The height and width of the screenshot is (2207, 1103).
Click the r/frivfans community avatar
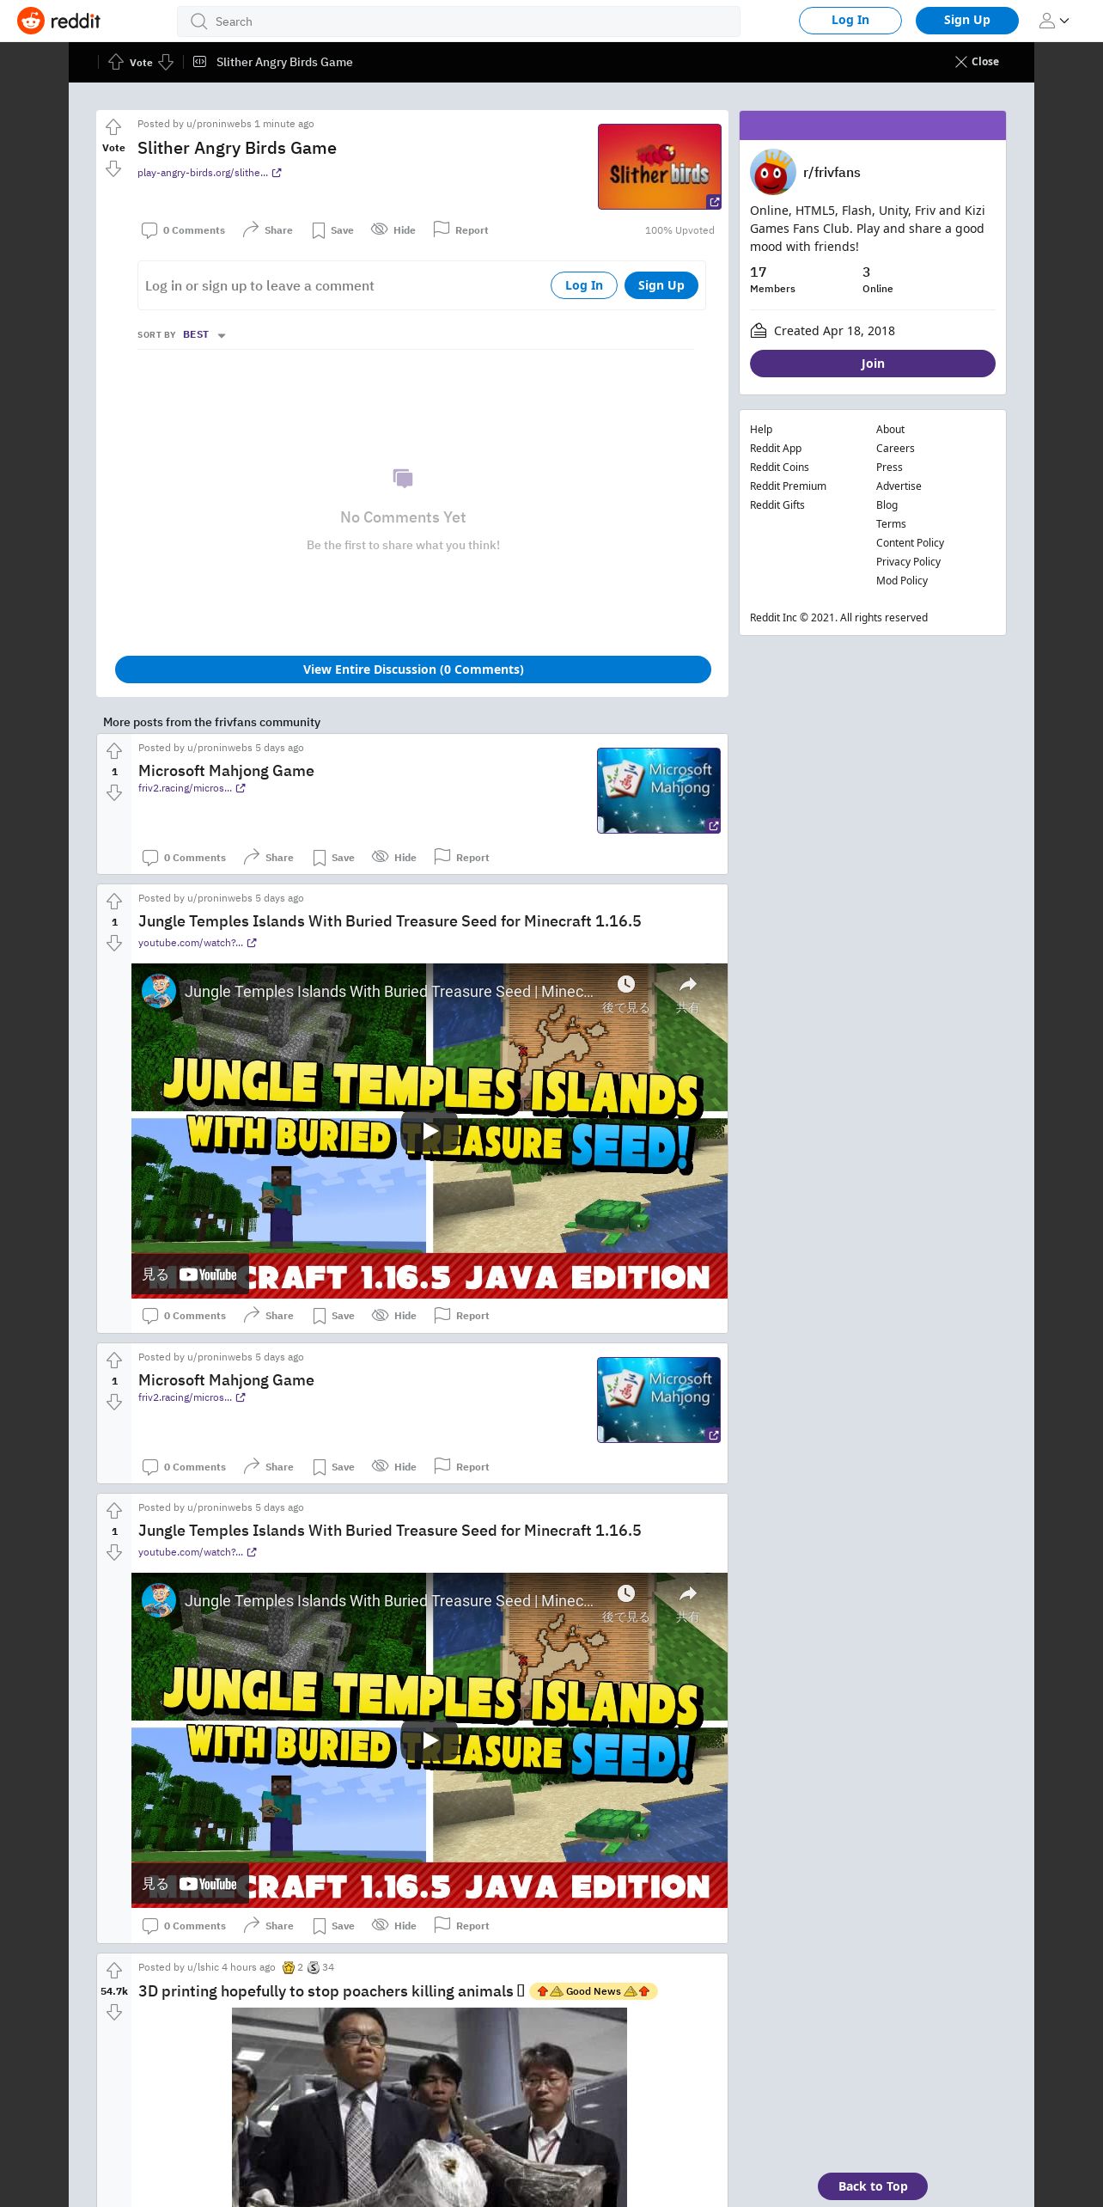772,172
